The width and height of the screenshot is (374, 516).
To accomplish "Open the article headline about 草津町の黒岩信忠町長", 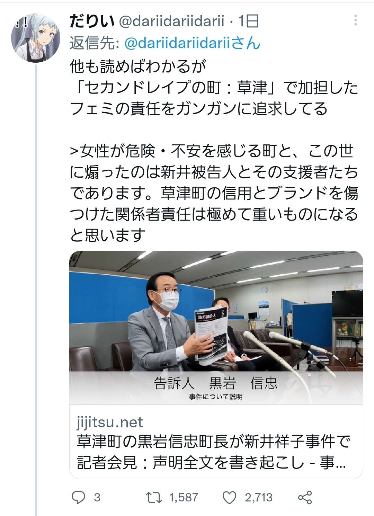I will tap(214, 452).
